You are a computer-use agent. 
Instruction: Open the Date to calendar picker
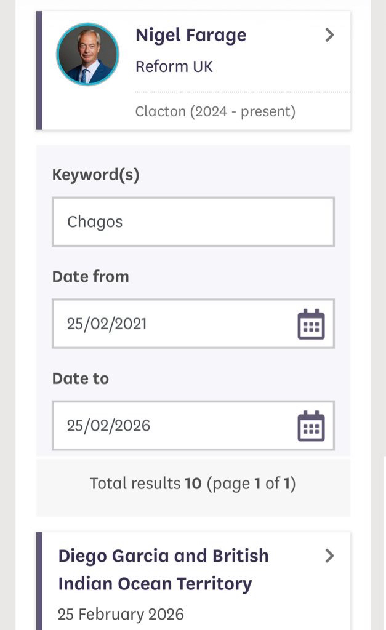pos(311,426)
